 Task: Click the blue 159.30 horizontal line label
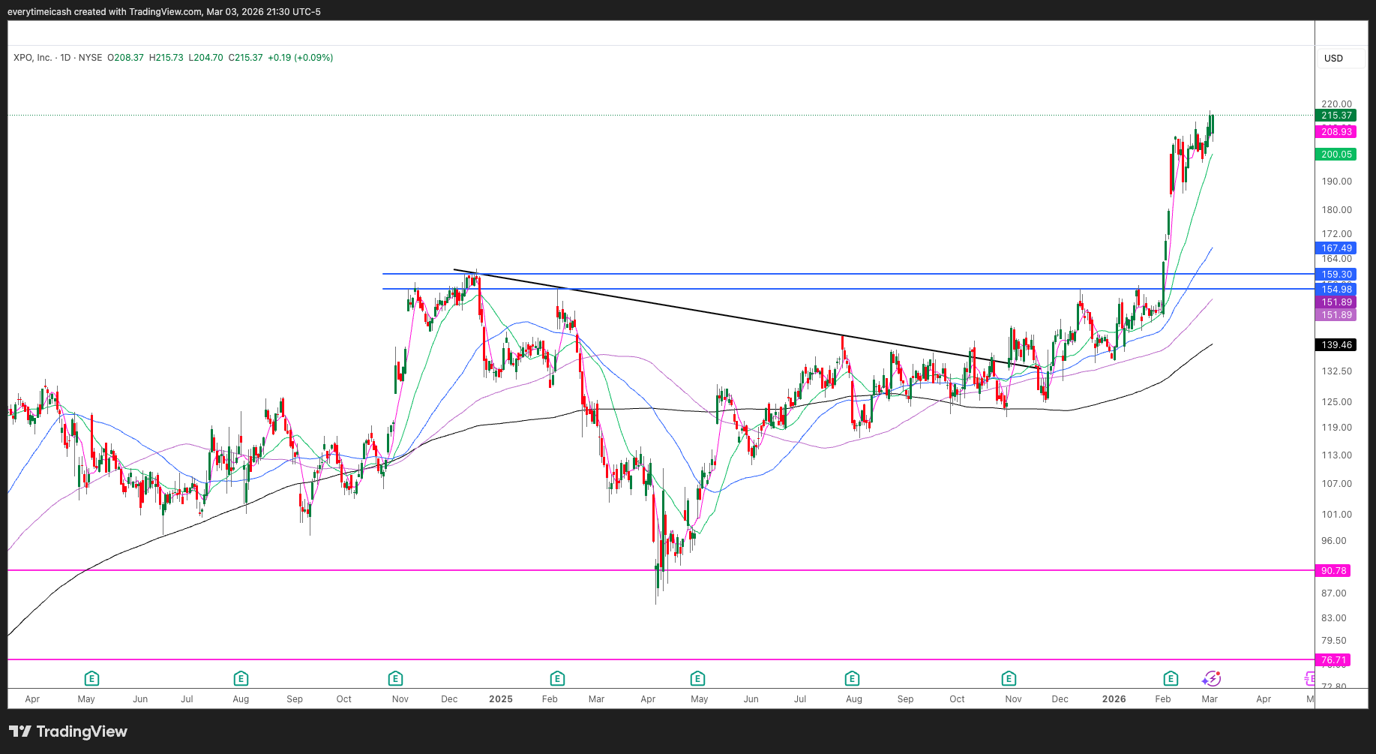point(1336,275)
